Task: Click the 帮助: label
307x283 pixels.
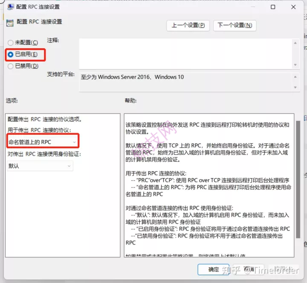Action: (131, 101)
